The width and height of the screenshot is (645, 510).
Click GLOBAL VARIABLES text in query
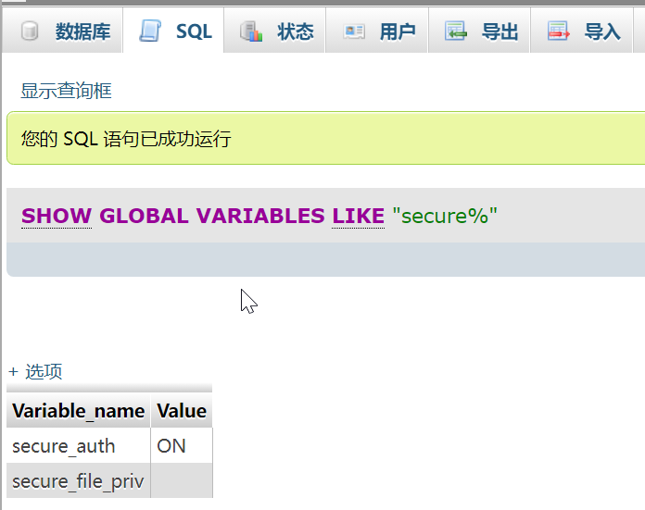[212, 216]
